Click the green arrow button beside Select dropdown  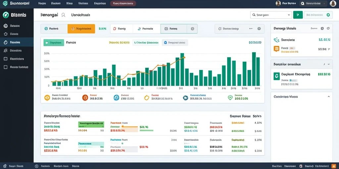(298, 15)
